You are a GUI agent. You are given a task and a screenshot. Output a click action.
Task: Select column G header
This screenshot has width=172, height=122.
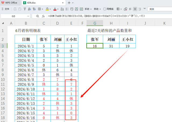95,23
